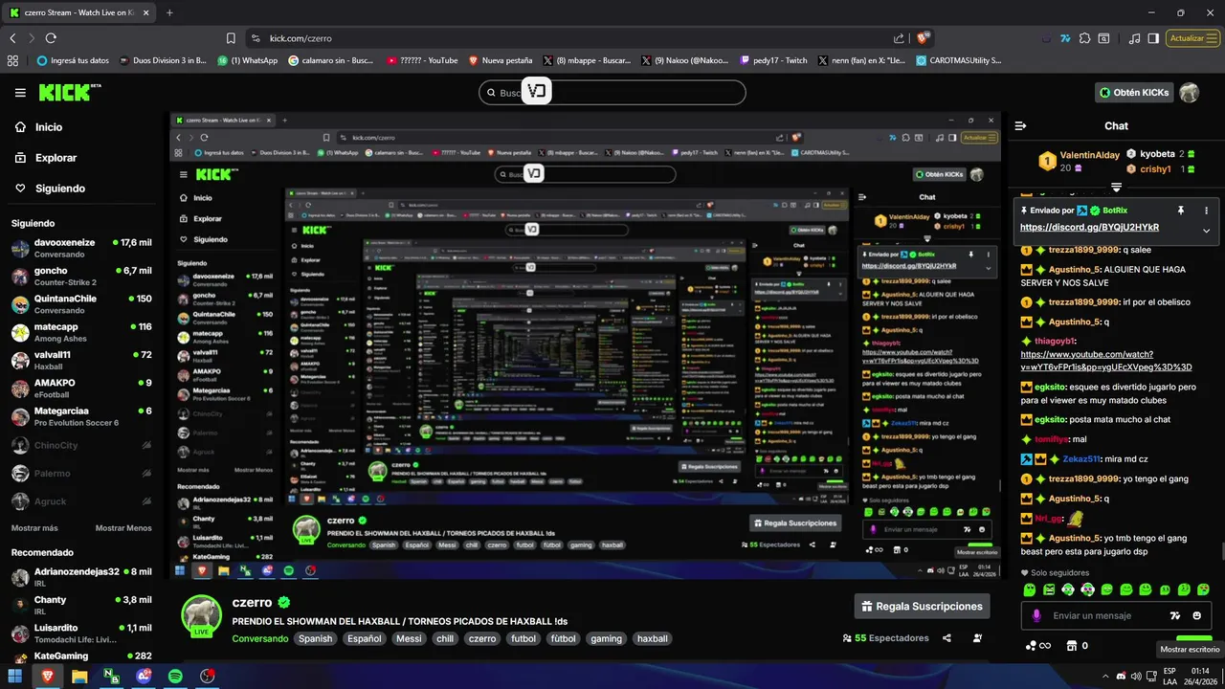This screenshot has width=1225, height=689.
Task: Open davooxeneize channel in sidebar
Action: 81,249
